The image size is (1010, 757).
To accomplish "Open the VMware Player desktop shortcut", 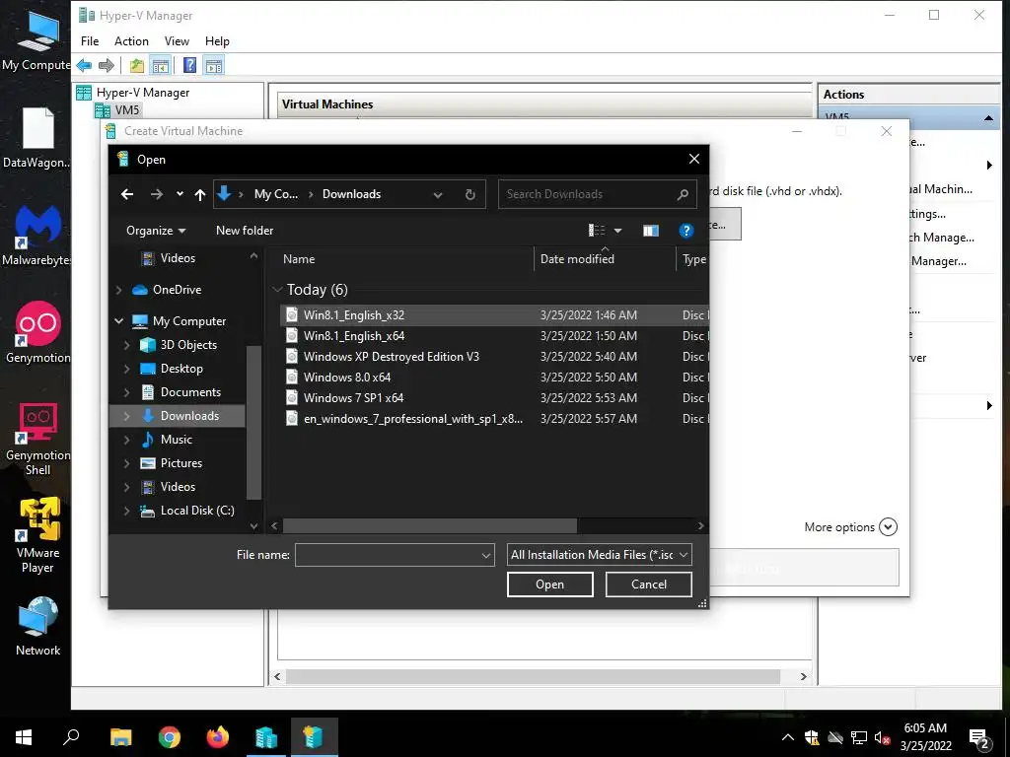I will pyautogui.click(x=37, y=535).
